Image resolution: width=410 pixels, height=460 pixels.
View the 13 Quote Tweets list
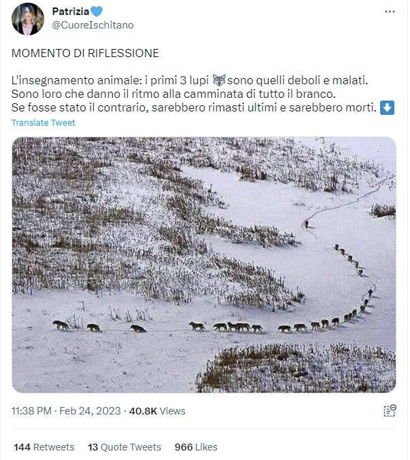pos(124,447)
